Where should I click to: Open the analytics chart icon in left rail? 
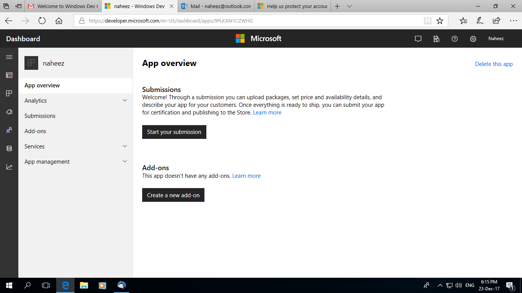point(9,167)
